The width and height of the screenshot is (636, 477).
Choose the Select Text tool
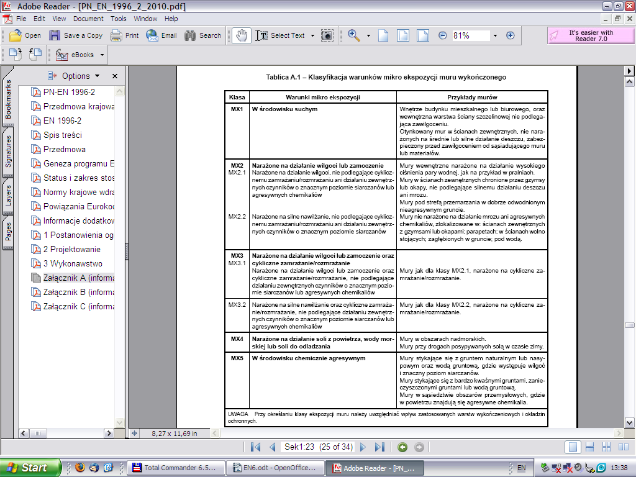[x=280, y=35]
